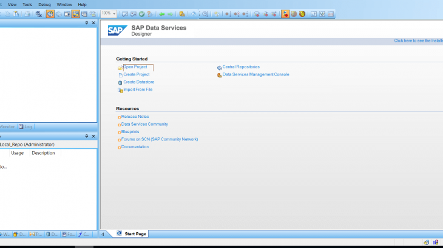Click the speech-bubble icon right of the zoom box
Screen dimensions: 443x248
(x=124, y=14)
